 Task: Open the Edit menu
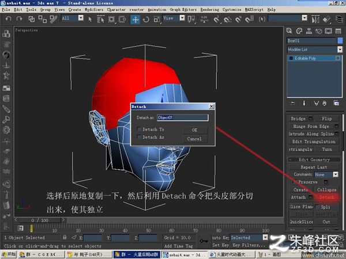click(x=18, y=9)
